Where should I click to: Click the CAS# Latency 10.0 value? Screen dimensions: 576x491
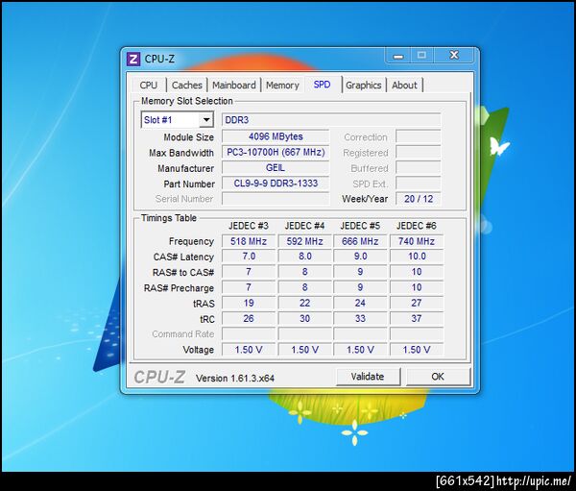(417, 257)
